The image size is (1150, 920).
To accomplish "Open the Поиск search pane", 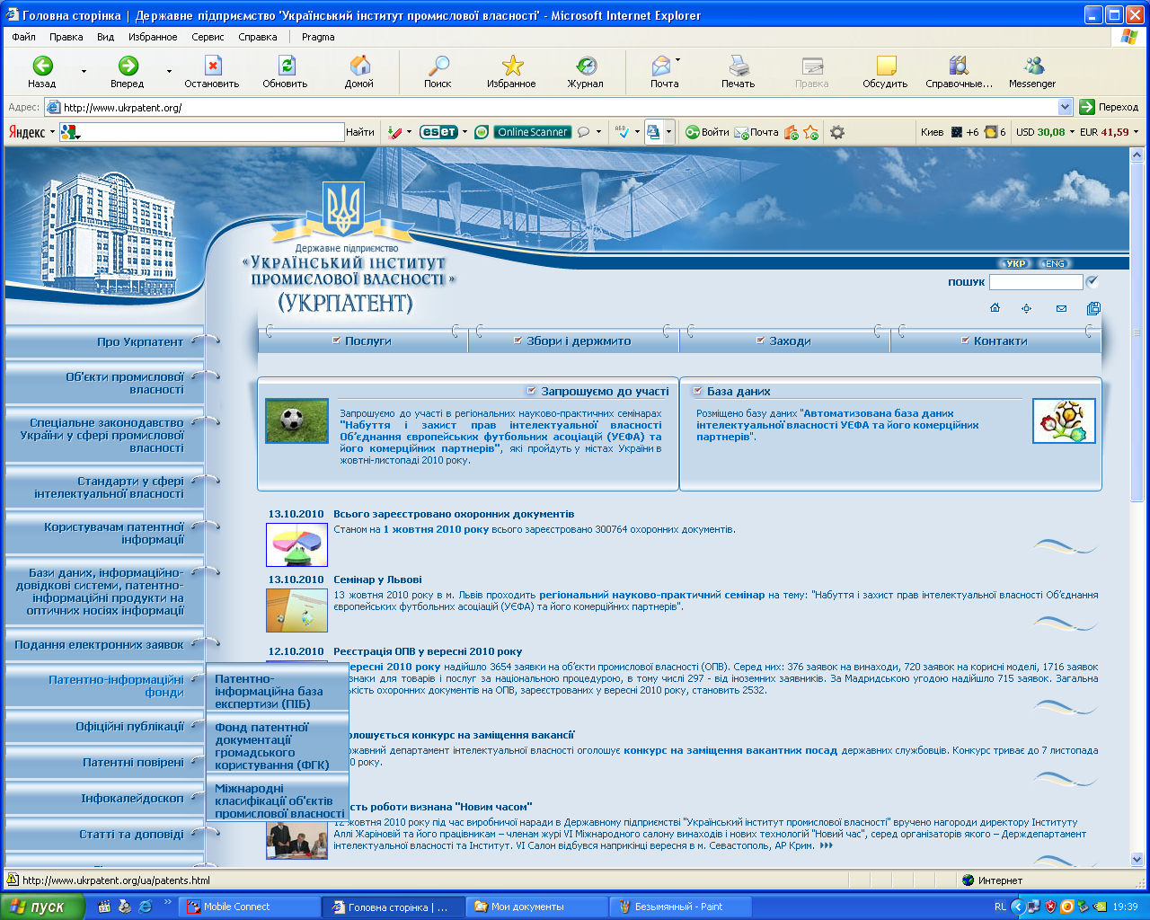I will pos(438,71).
